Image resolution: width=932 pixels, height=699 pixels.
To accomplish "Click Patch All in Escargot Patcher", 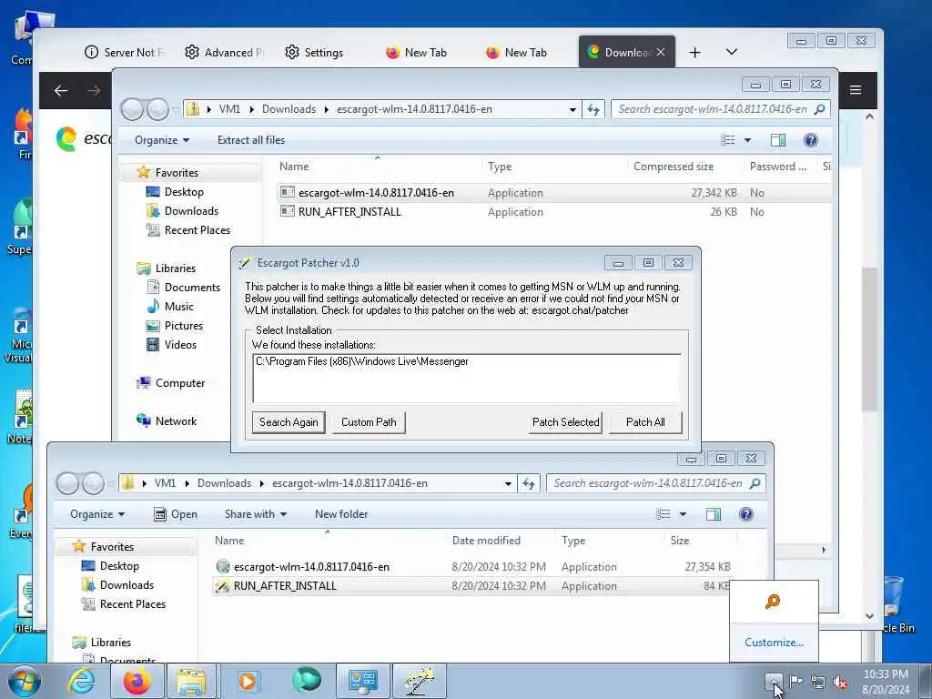I will click(x=645, y=422).
